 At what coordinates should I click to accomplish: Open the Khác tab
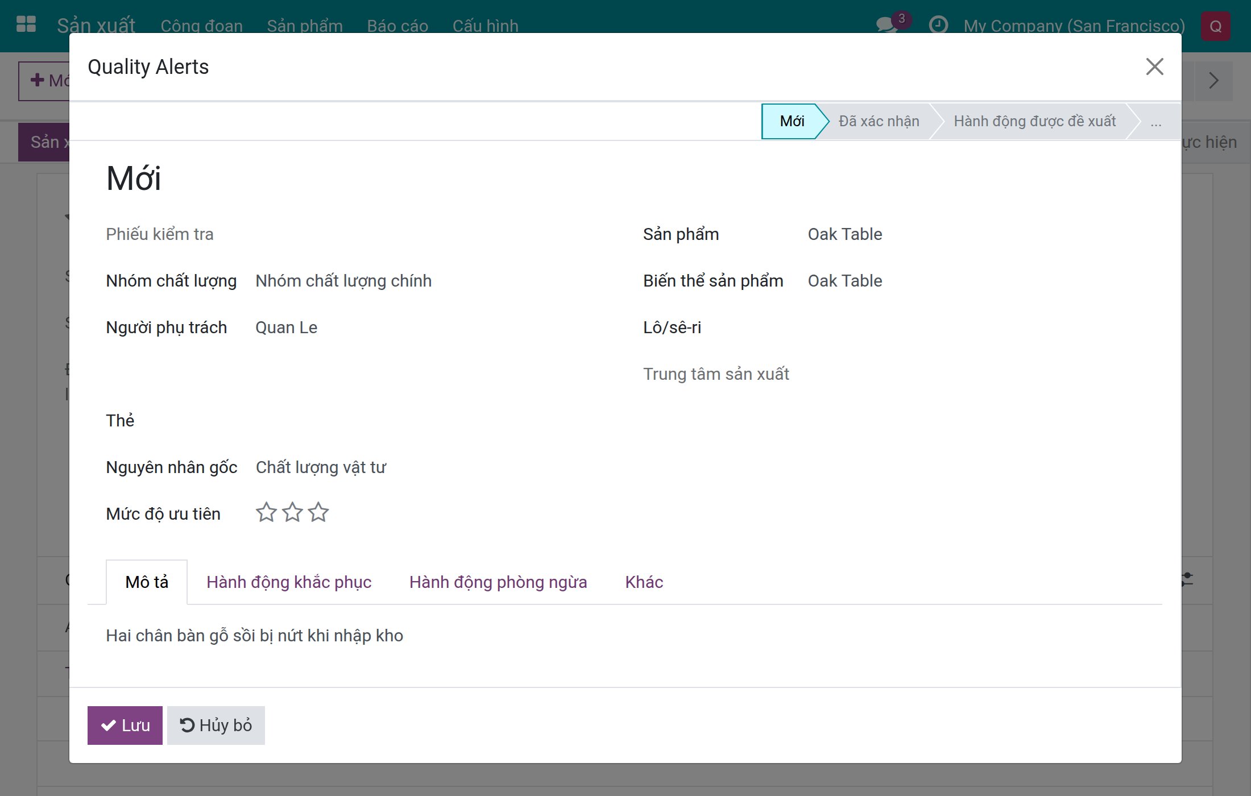[644, 582]
